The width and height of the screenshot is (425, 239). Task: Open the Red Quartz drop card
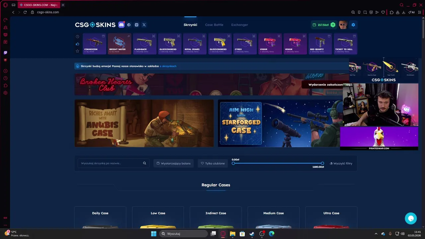(x=320, y=44)
